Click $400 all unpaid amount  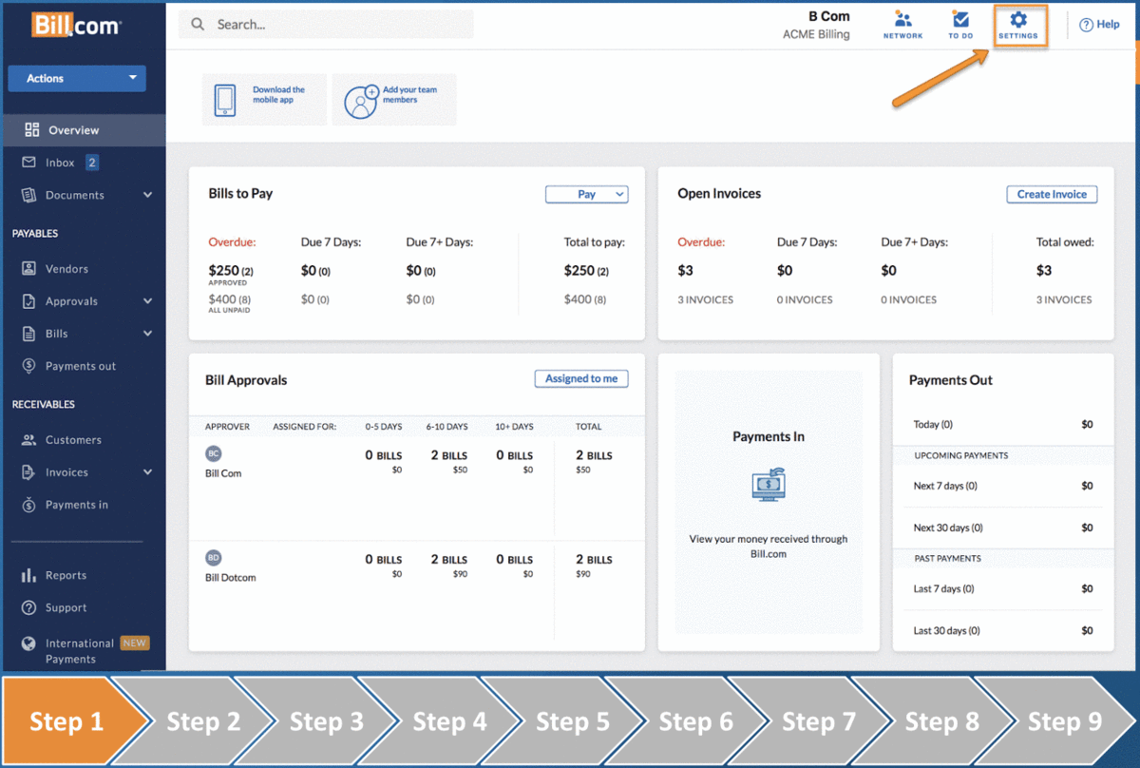(x=230, y=299)
